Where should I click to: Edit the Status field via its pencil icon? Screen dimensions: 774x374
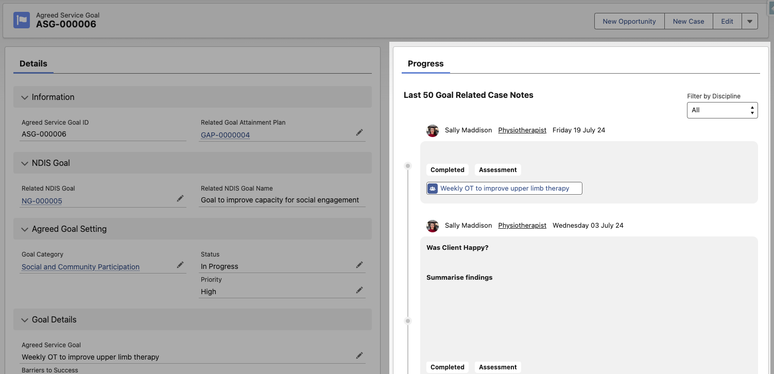(x=359, y=264)
